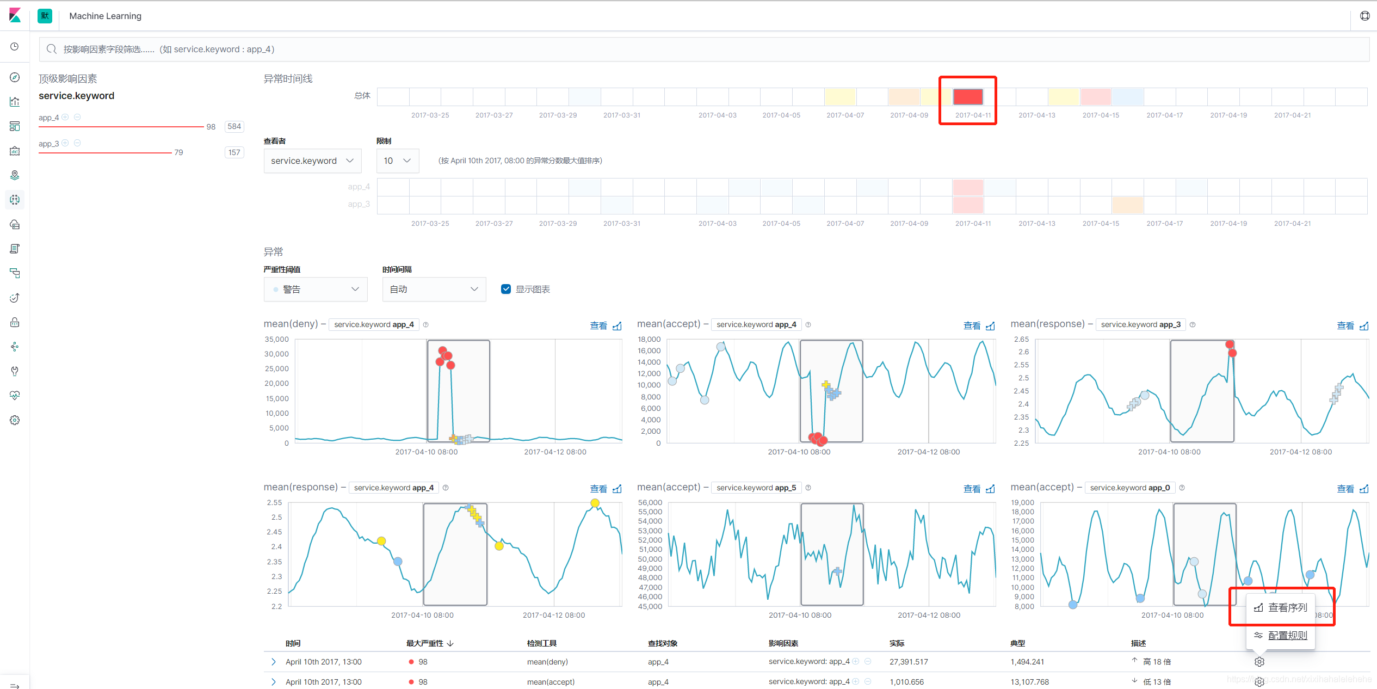Select app_4 pink swimlane cell on 04-10
The image size is (1377, 689).
[x=968, y=187]
